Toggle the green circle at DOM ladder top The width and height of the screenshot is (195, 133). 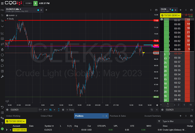(x=162, y=19)
